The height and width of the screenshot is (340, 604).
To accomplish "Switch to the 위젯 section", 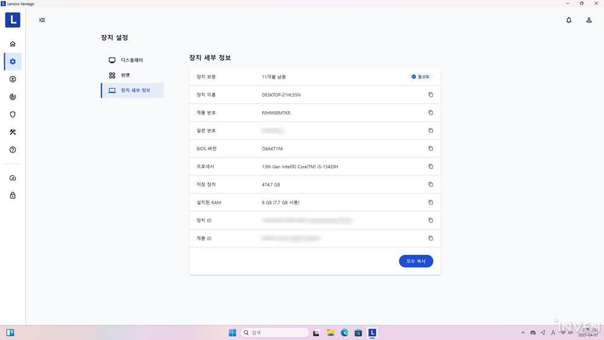I will pyautogui.click(x=132, y=75).
